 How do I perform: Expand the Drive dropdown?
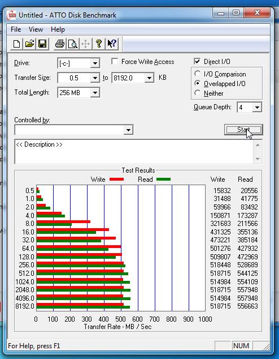click(95, 63)
